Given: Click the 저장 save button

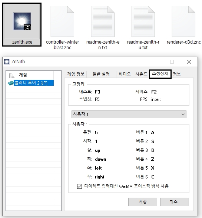Looking at the screenshot, I should 143,202.
